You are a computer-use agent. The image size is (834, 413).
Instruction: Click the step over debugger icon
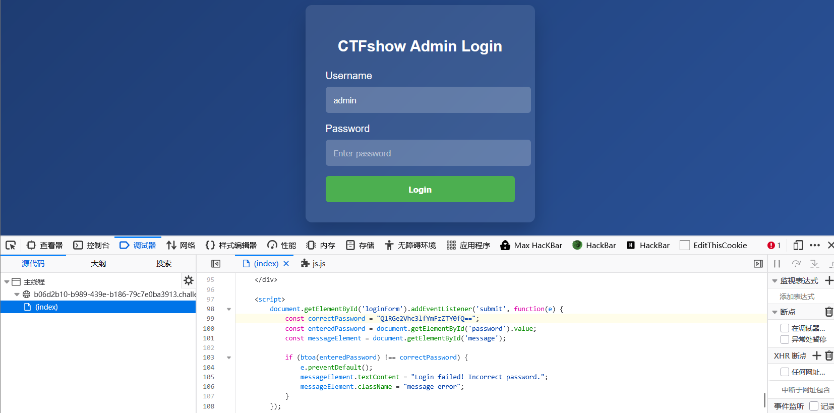[x=796, y=264]
